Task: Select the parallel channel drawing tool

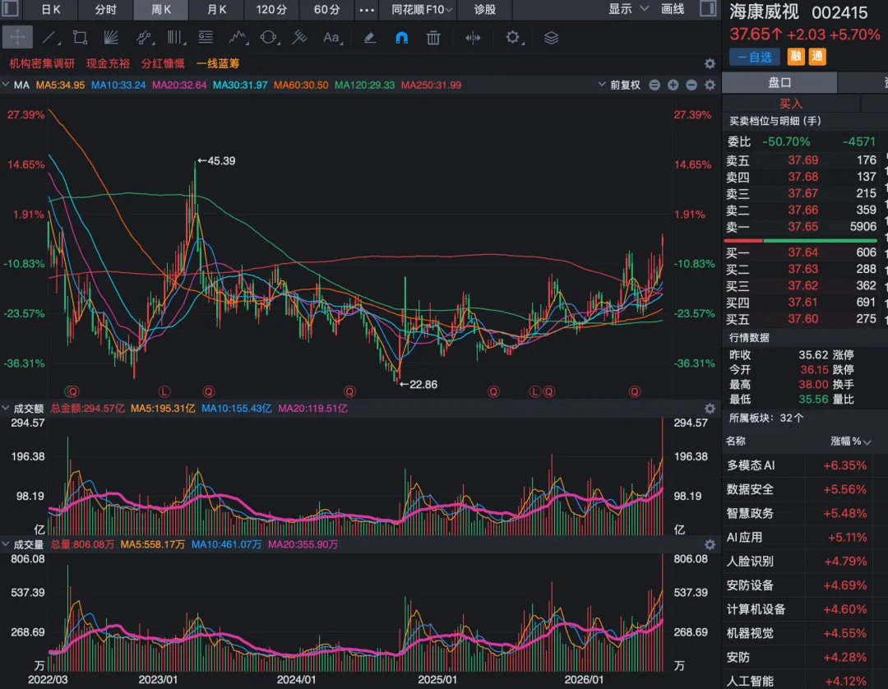Action: [x=145, y=38]
